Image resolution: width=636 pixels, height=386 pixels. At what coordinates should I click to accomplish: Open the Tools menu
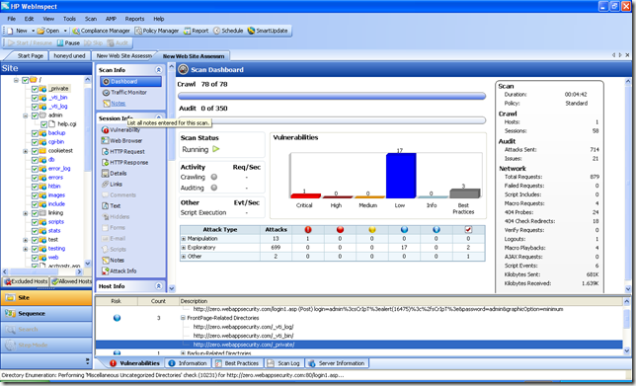[x=69, y=19]
